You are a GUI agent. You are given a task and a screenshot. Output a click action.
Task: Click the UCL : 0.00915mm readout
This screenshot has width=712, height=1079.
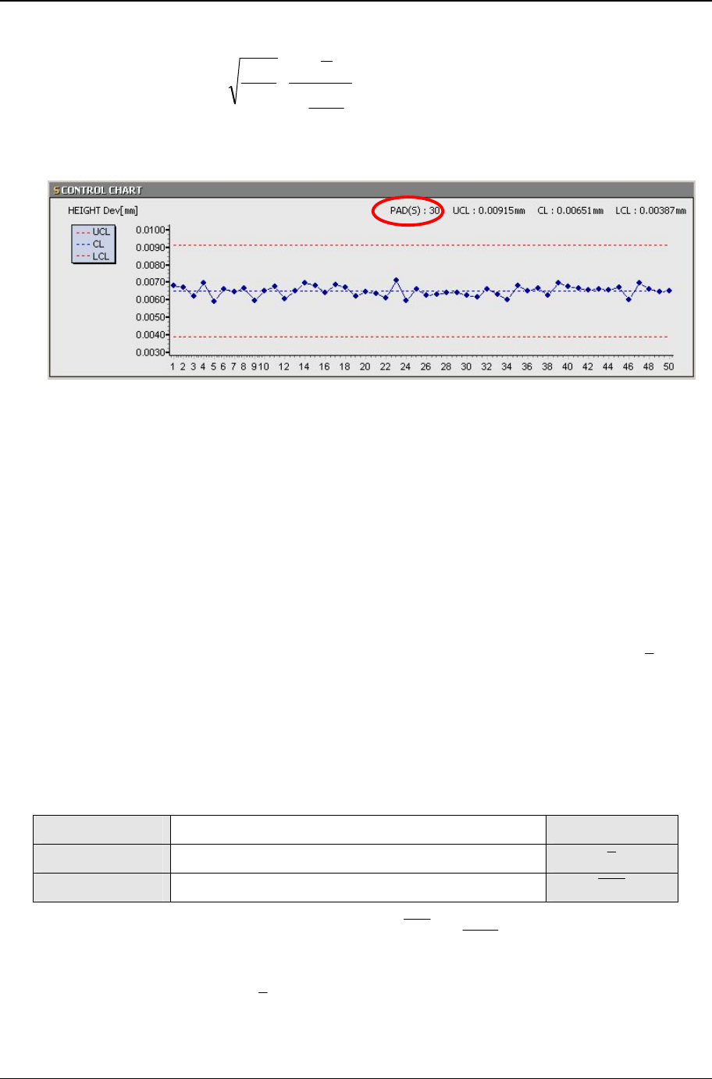489,211
